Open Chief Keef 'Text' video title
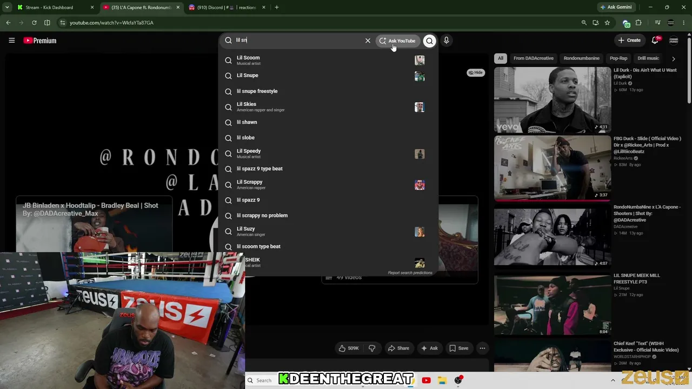The image size is (692, 389). [646, 347]
